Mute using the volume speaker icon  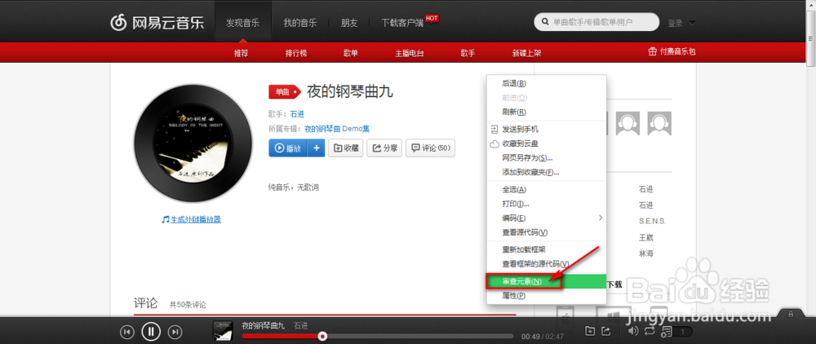(x=633, y=330)
